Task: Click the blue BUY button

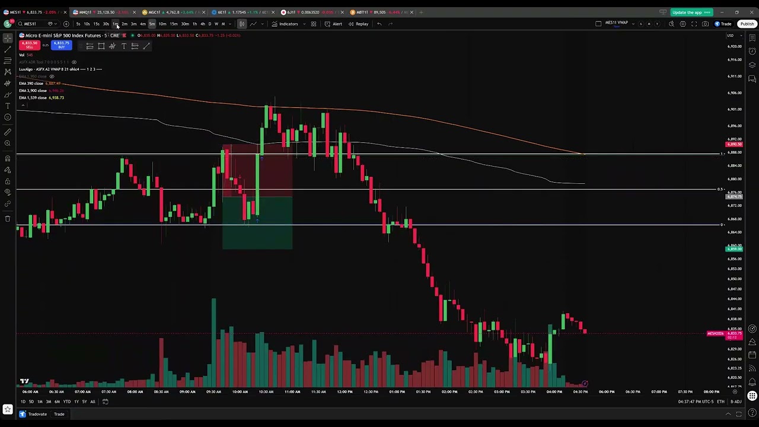Action: [61, 45]
